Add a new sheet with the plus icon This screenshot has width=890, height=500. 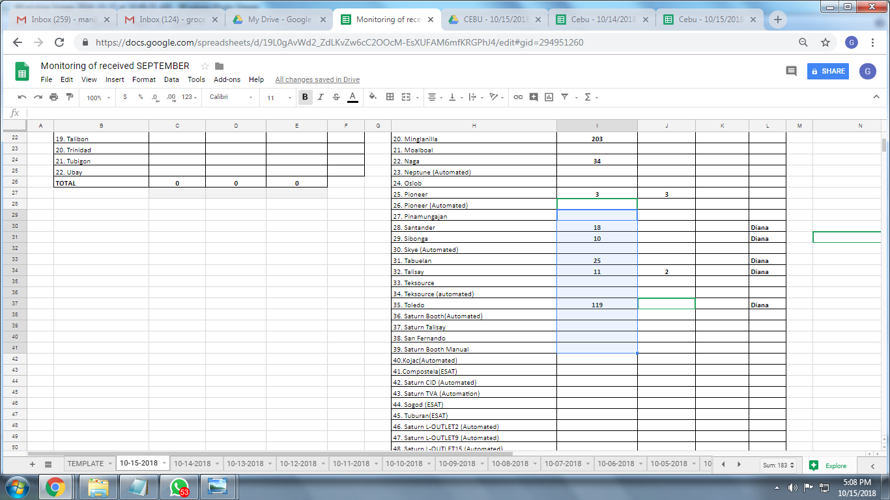coord(32,464)
